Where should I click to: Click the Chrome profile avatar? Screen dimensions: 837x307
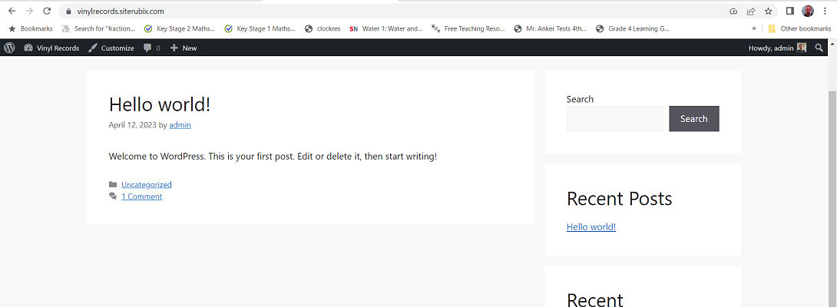click(808, 12)
